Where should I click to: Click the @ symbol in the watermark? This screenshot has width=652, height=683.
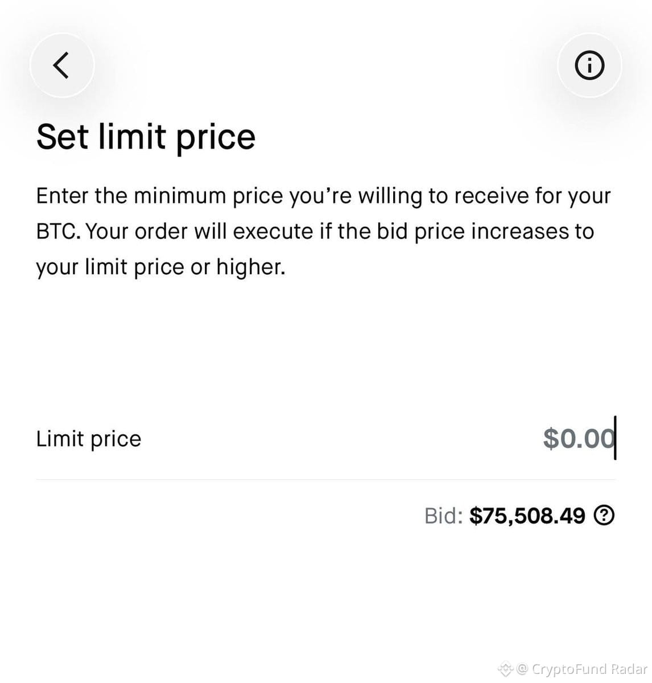(x=523, y=669)
